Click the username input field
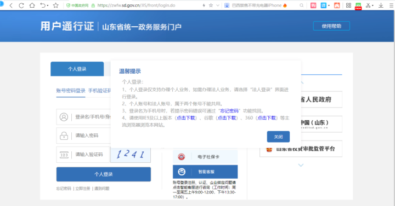The height and width of the screenshot is (206, 395). (83, 117)
